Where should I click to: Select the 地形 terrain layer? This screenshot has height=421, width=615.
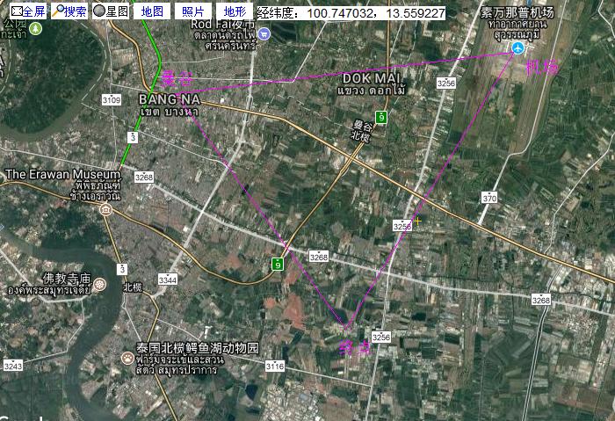[234, 11]
